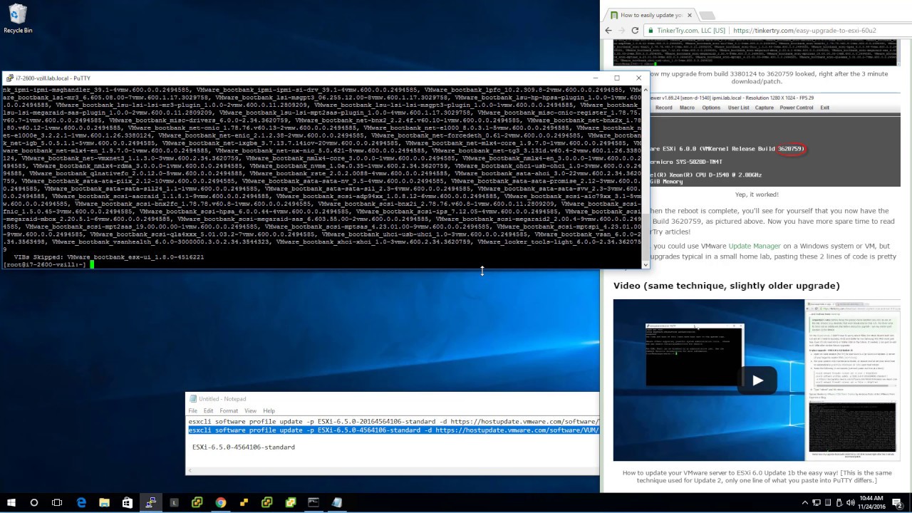Viewport: 912px width, 513px height.
Task: Open the yellow squares taskbar app
Action: click(244, 502)
